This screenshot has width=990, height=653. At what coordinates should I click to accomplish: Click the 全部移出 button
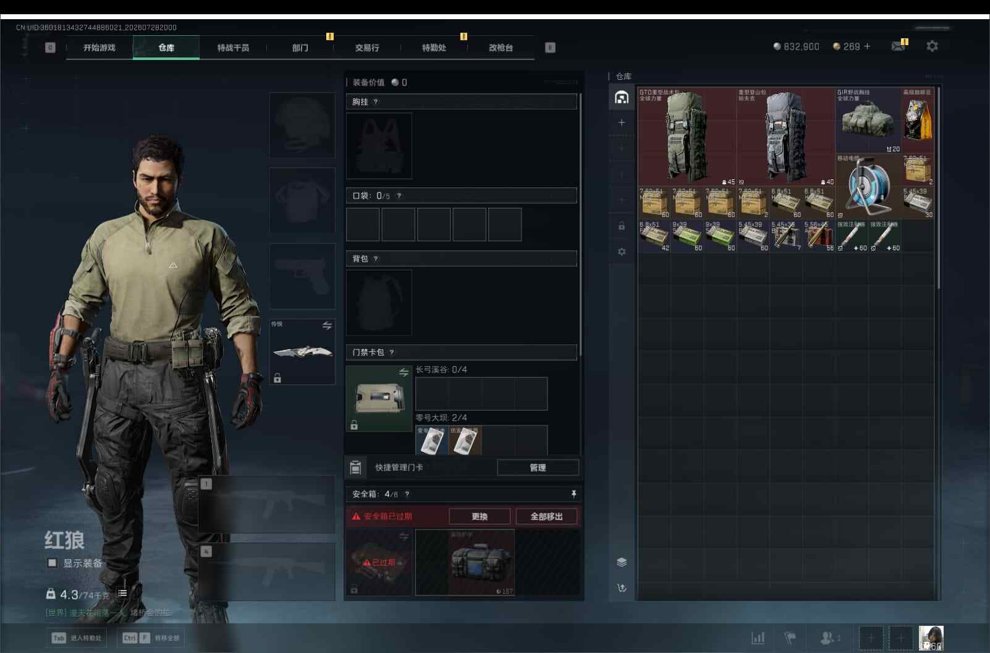(x=546, y=516)
